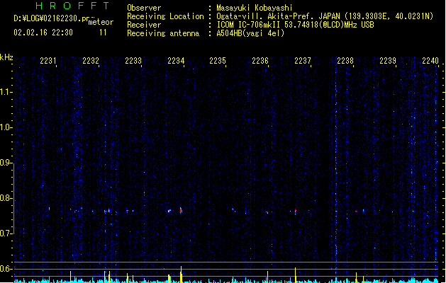Click the HROFFT title text
This screenshot has width=446, height=283.
(x=72, y=6)
